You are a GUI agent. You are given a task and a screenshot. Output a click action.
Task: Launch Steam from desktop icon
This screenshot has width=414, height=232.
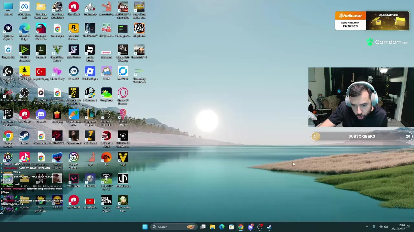point(25,138)
